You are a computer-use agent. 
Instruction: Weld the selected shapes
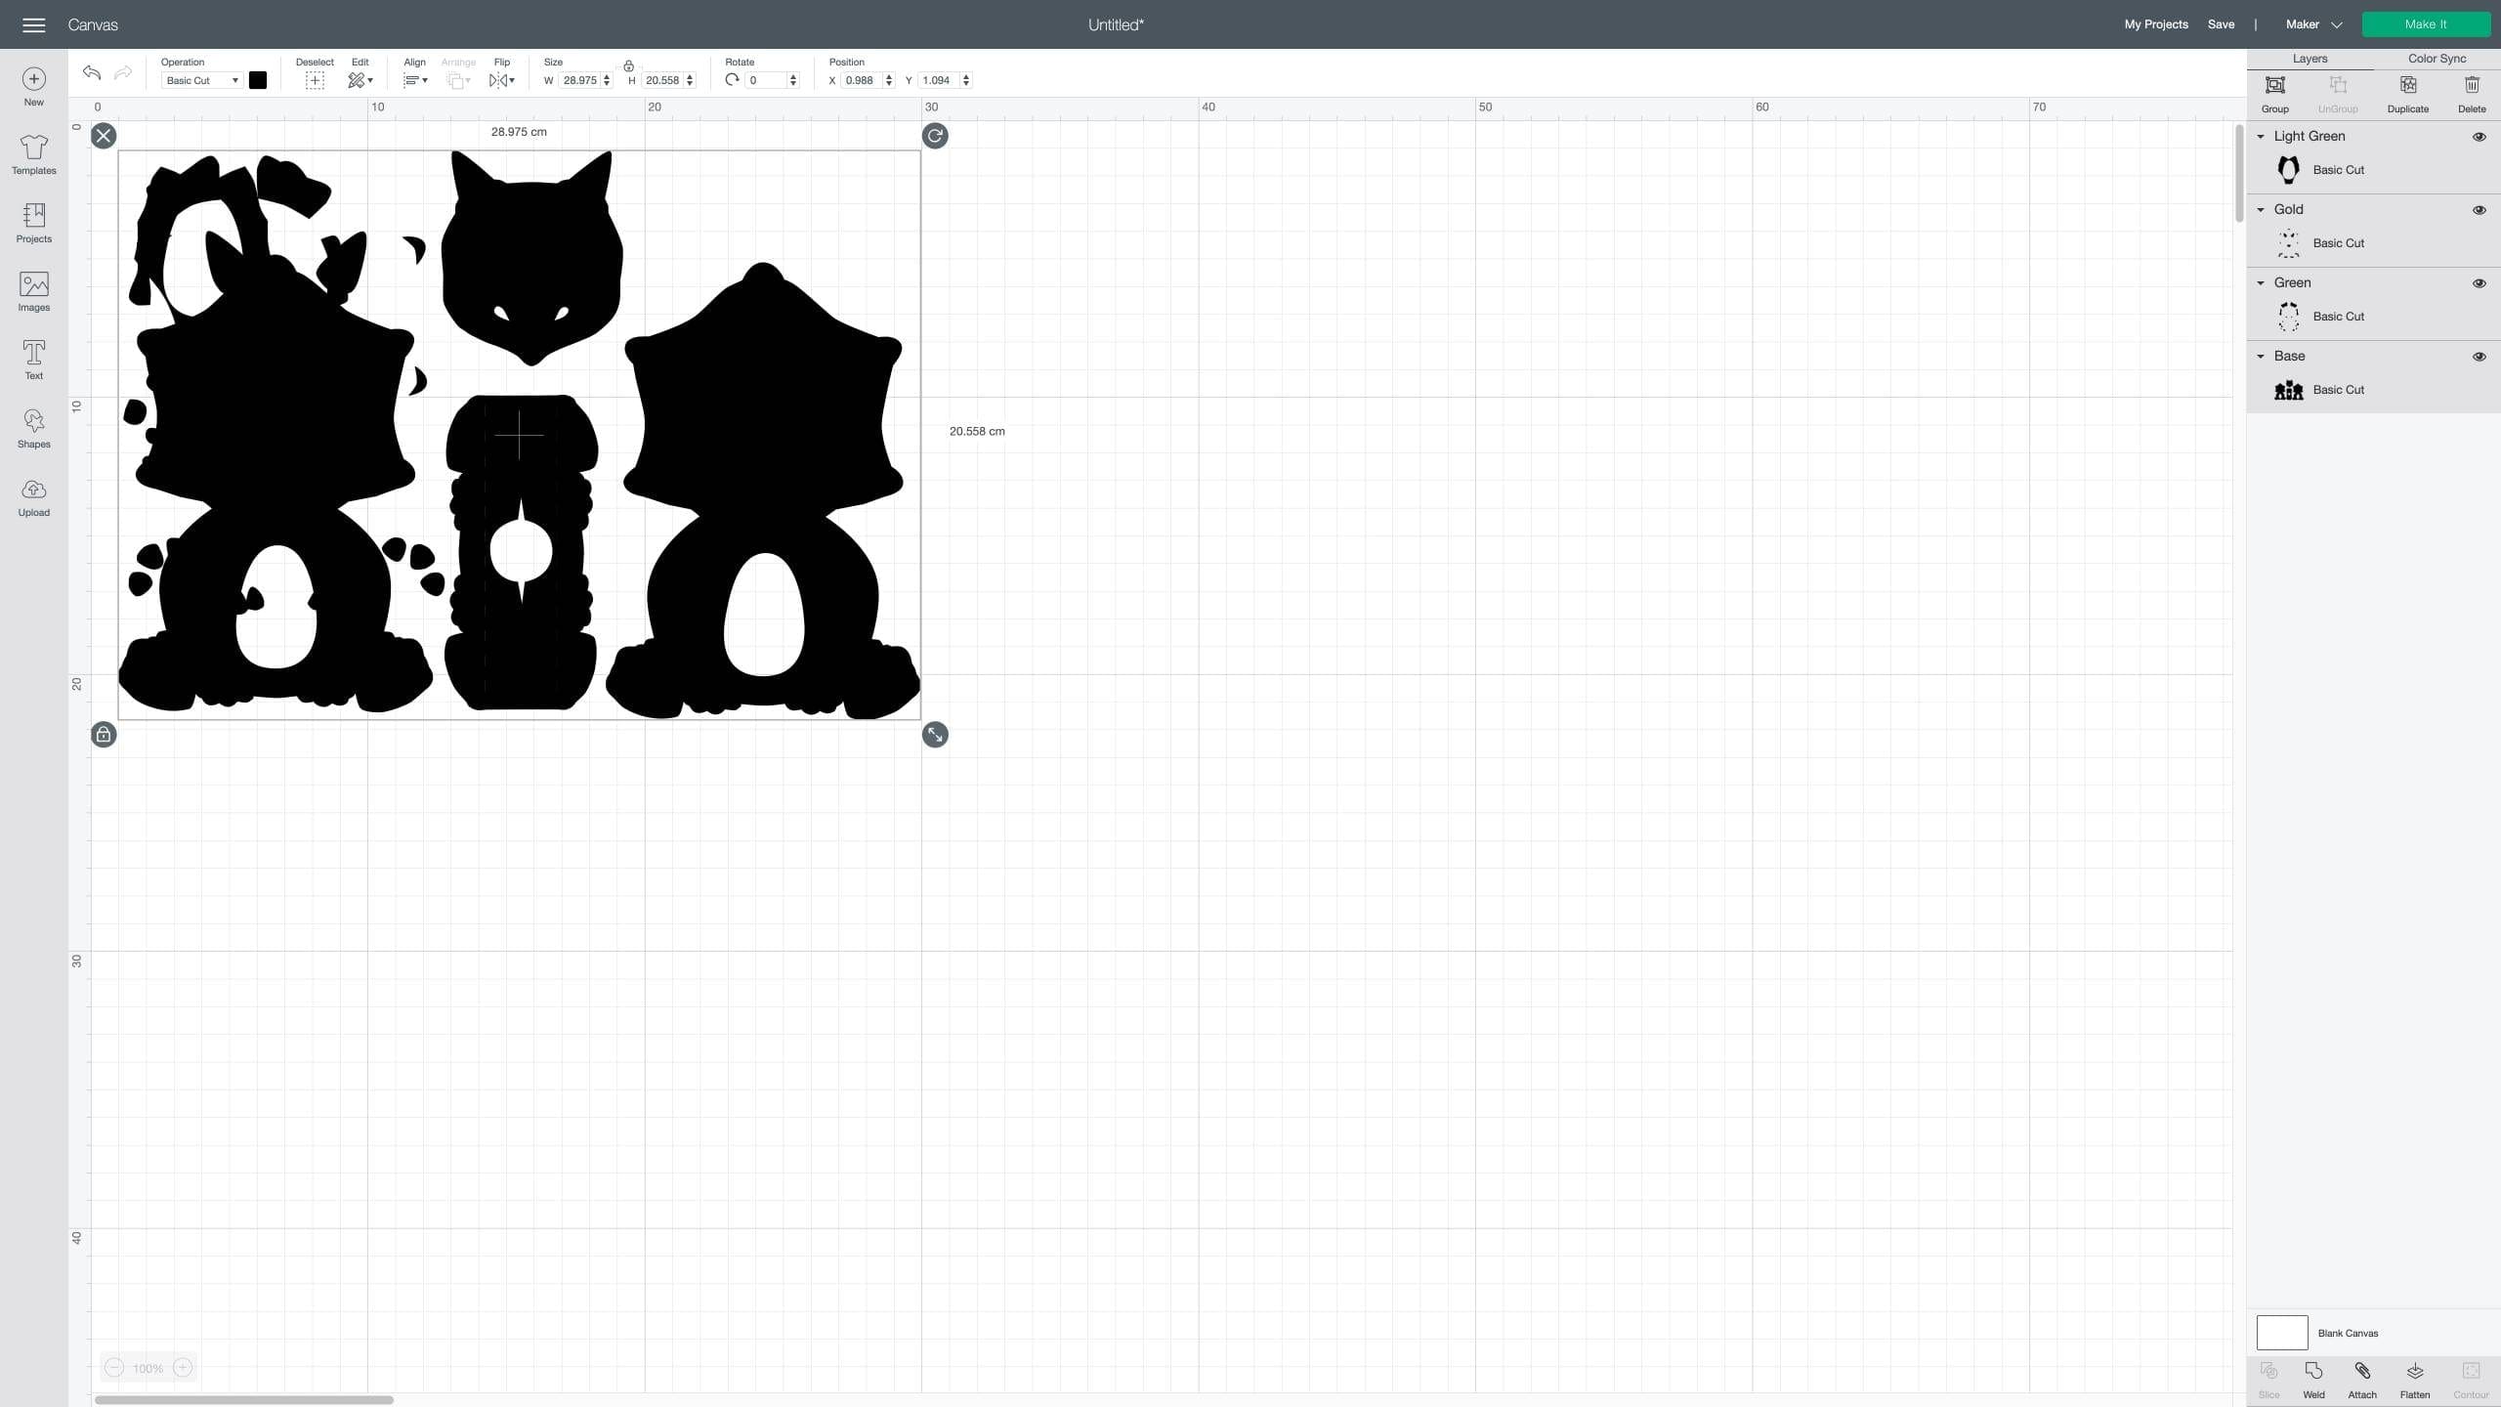point(2313,1380)
